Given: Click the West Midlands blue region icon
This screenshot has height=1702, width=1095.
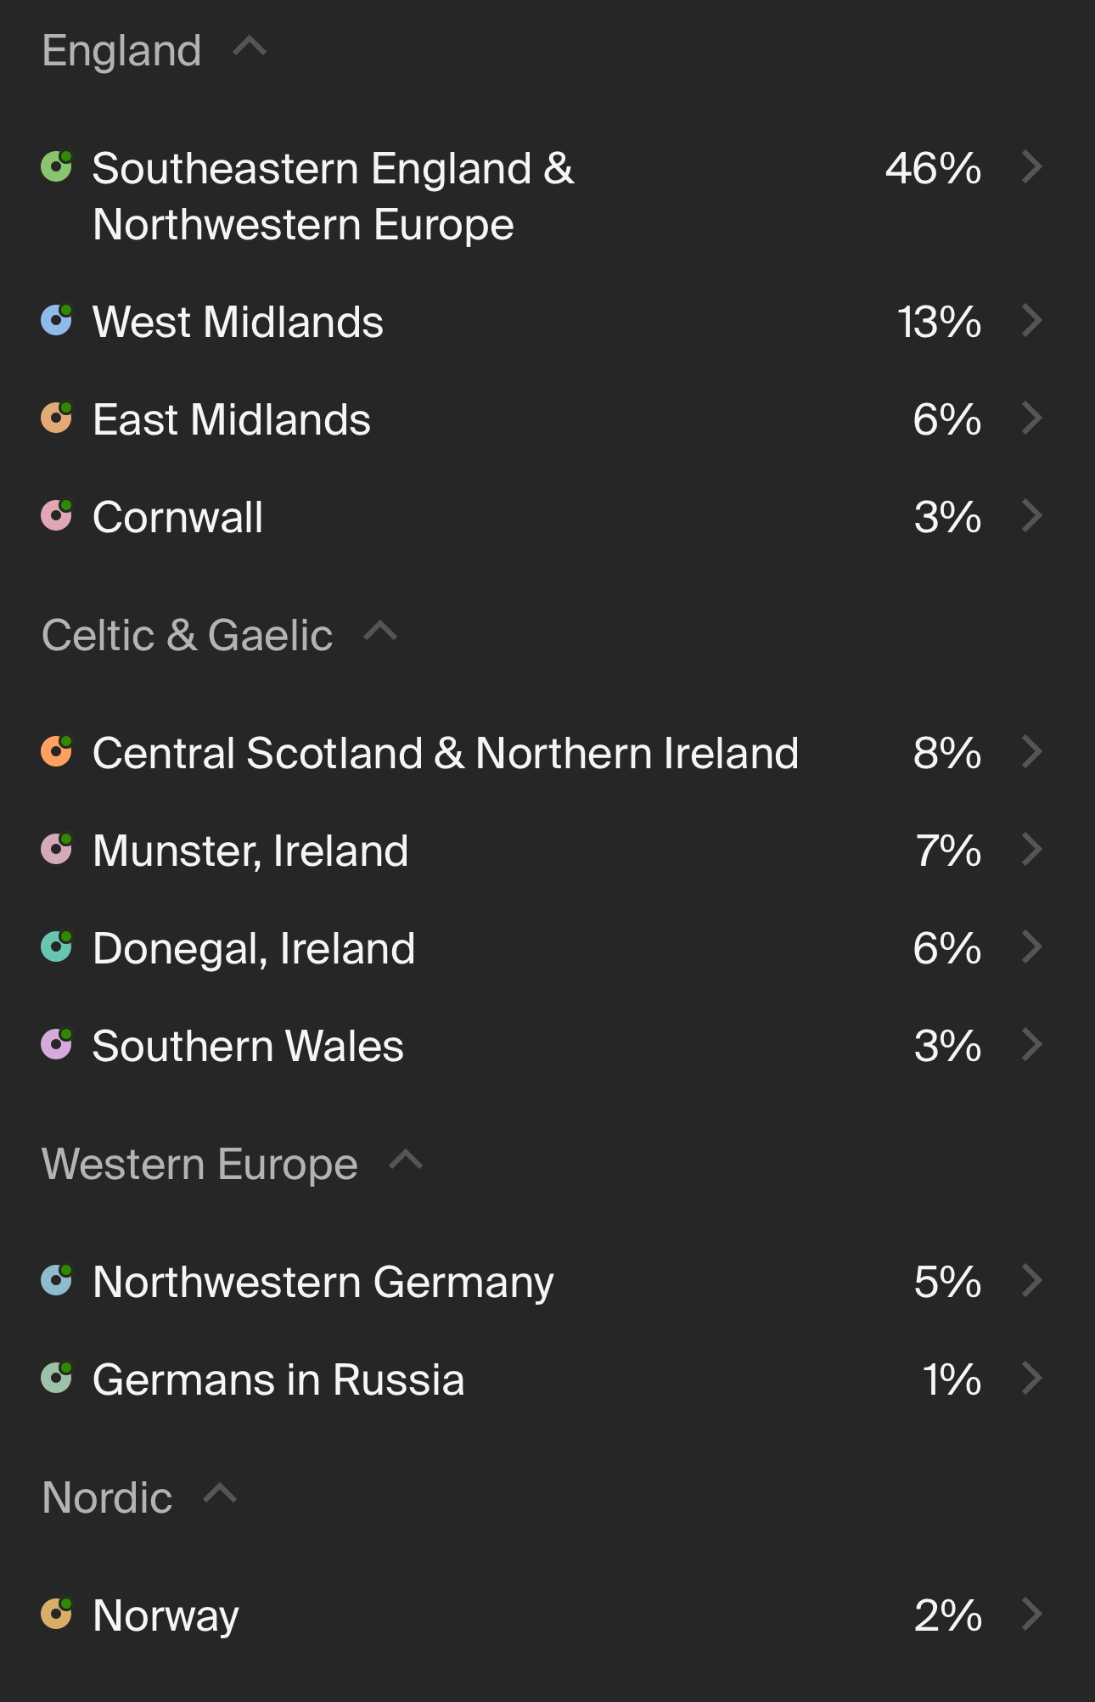Looking at the screenshot, I should tap(57, 320).
